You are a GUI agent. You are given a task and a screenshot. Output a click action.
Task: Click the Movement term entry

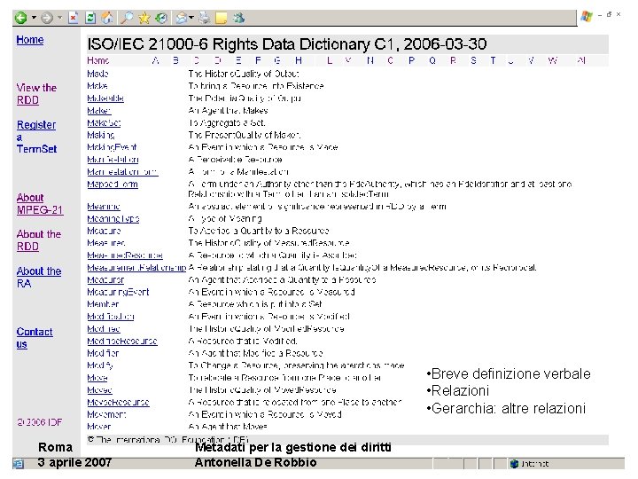106,414
